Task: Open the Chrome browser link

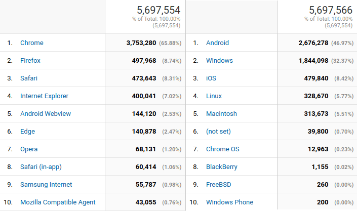Action: (x=32, y=43)
